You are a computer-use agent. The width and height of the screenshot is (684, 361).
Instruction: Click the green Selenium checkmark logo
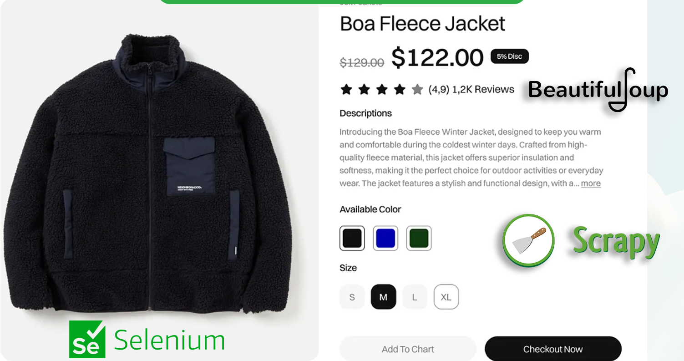tap(87, 339)
